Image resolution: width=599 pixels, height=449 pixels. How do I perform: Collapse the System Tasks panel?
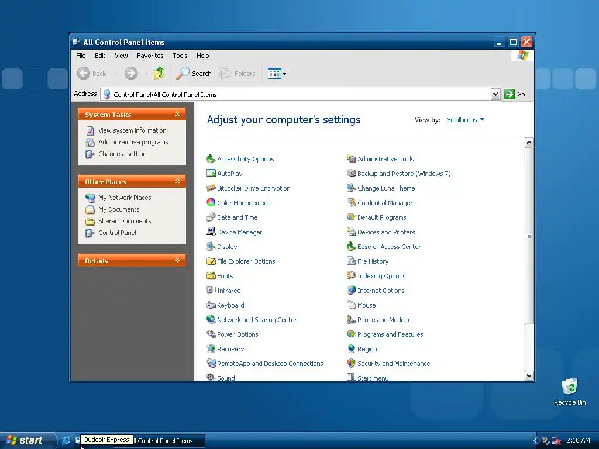[177, 114]
